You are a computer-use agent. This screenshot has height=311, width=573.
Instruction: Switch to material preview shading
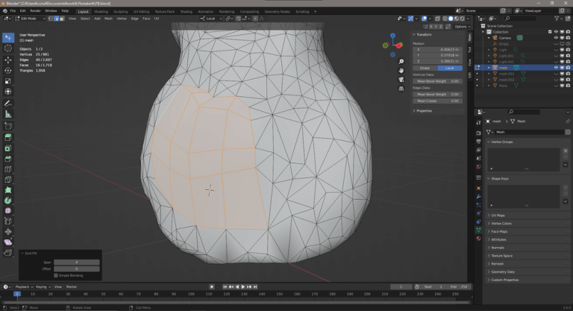coord(457,19)
